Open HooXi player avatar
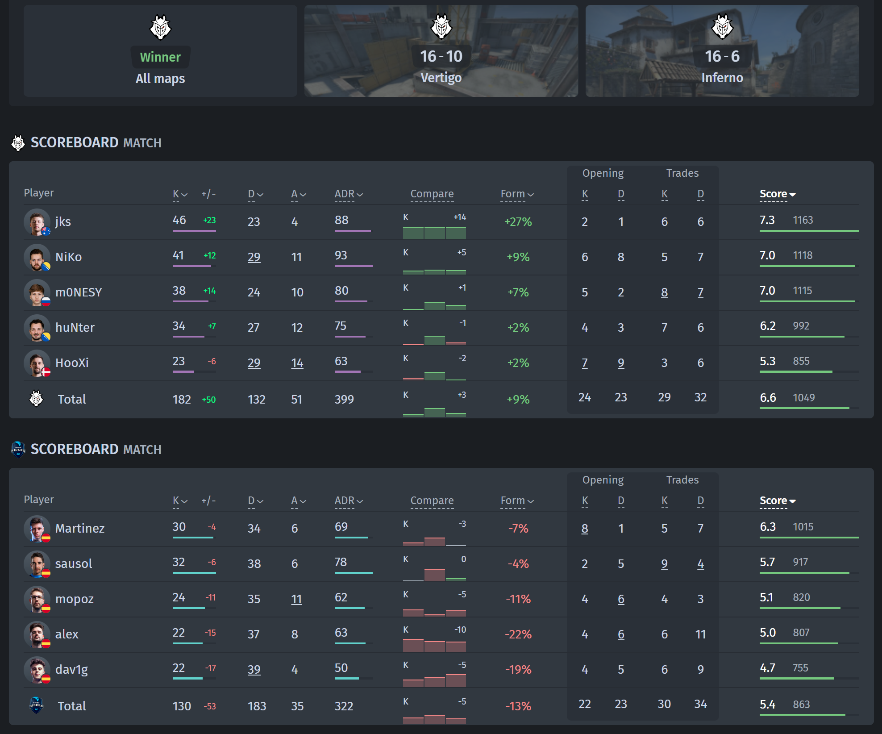 click(x=37, y=363)
